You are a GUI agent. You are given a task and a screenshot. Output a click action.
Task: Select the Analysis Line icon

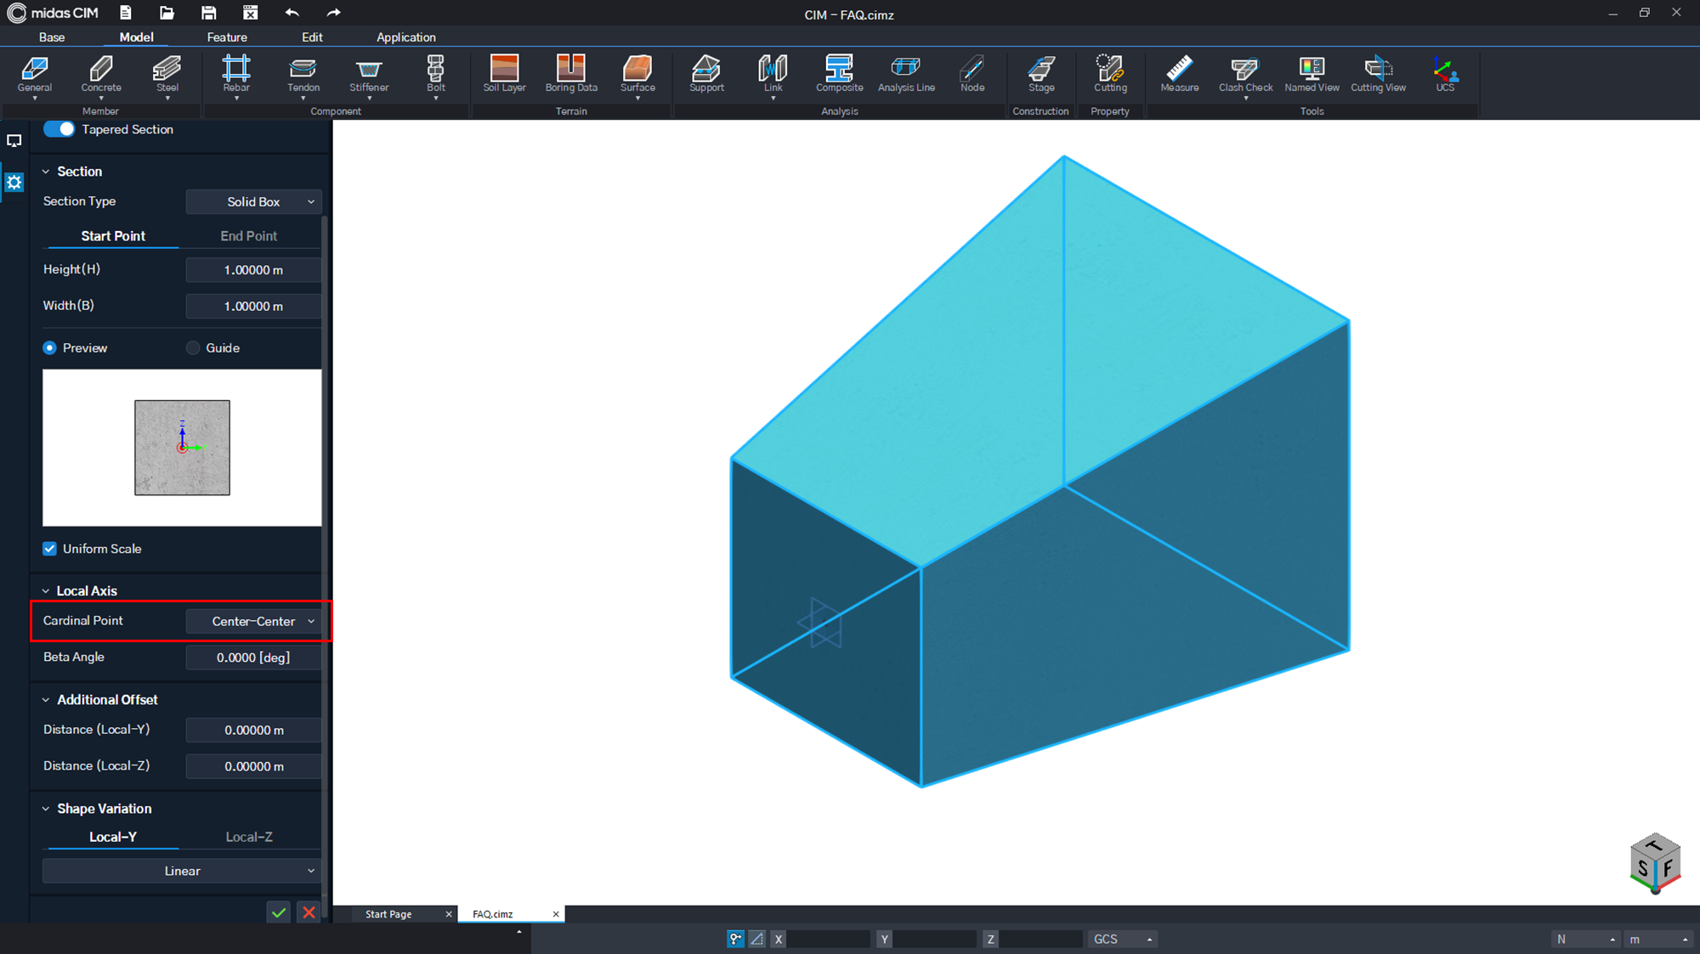906,74
